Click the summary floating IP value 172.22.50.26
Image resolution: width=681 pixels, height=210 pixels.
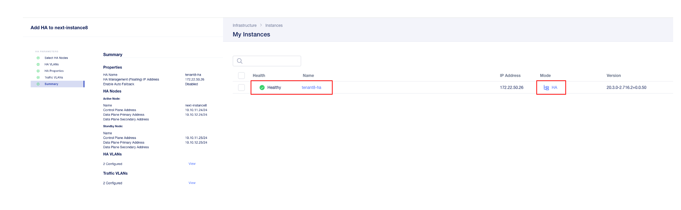coord(195,80)
